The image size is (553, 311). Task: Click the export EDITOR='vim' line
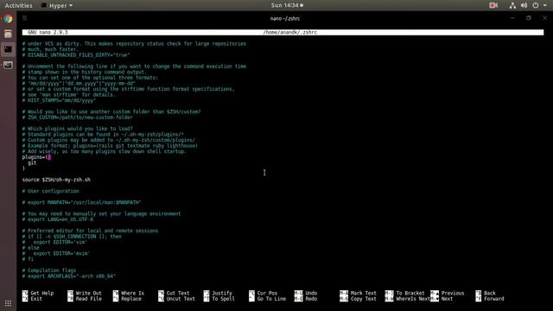click(54, 242)
